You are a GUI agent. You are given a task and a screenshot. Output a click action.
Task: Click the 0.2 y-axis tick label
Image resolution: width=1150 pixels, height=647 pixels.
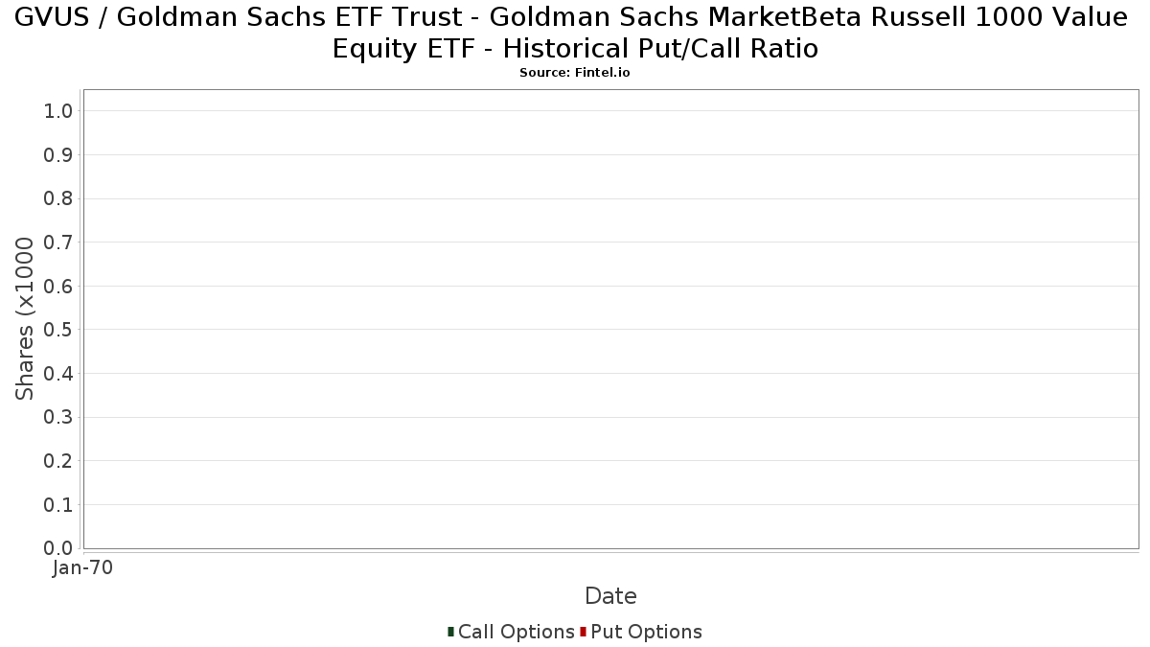pos(58,461)
